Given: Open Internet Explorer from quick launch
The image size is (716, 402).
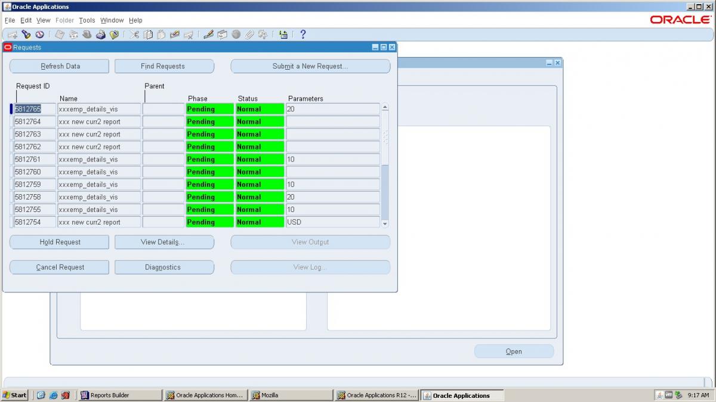Looking at the screenshot, I should click(53, 395).
